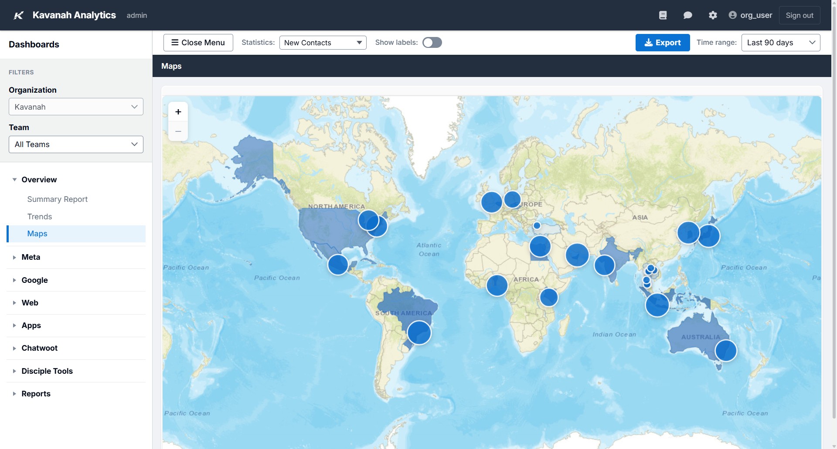Click the map marker over West Africa
Viewport: 837px width, 449px height.
point(497,285)
